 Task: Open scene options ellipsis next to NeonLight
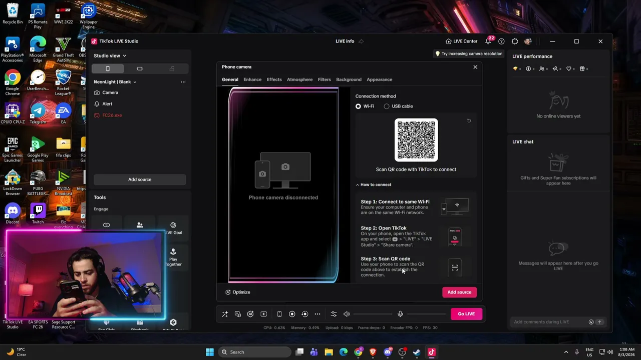click(183, 82)
